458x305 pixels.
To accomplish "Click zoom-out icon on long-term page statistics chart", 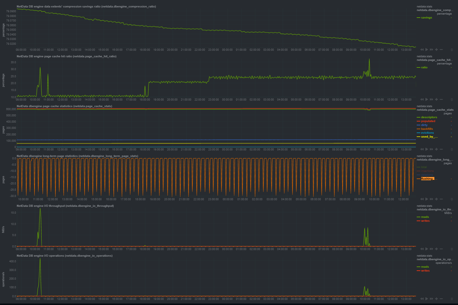I will pos(441,199).
